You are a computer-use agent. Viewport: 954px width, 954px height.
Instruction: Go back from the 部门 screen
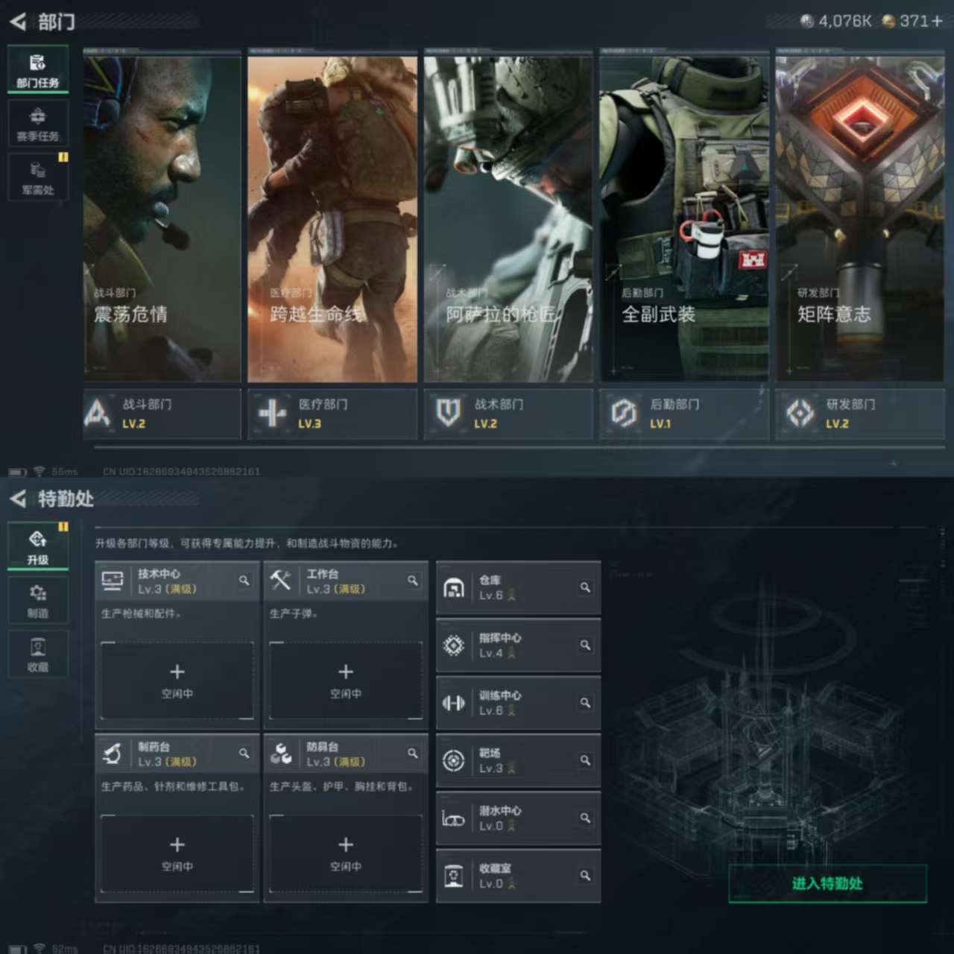(x=18, y=22)
